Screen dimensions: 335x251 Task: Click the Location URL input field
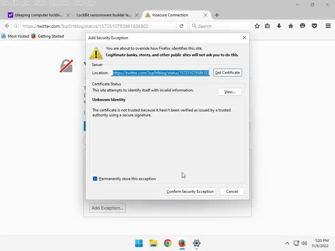[x=161, y=73]
